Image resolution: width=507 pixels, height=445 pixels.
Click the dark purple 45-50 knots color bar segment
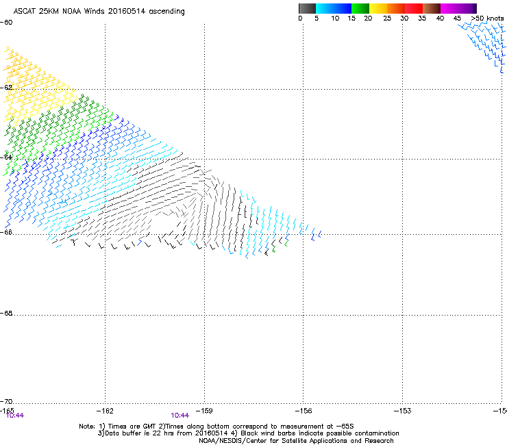(x=467, y=8)
